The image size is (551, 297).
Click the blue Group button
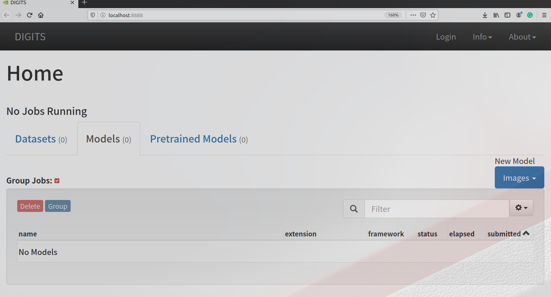tap(58, 206)
